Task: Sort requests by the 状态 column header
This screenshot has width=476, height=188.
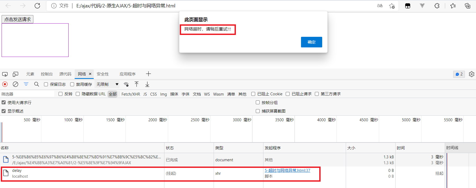Action: [189, 148]
